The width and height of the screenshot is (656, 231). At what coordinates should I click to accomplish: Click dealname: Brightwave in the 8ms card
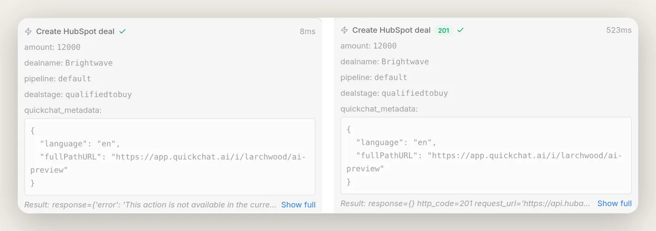(x=69, y=63)
